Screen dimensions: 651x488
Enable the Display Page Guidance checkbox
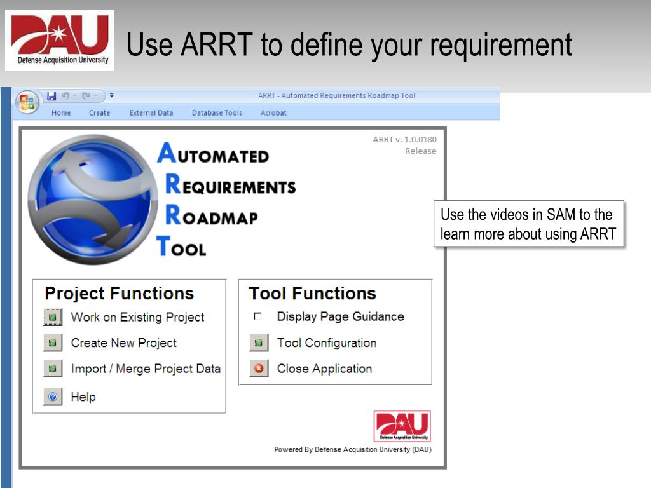pyautogui.click(x=257, y=316)
